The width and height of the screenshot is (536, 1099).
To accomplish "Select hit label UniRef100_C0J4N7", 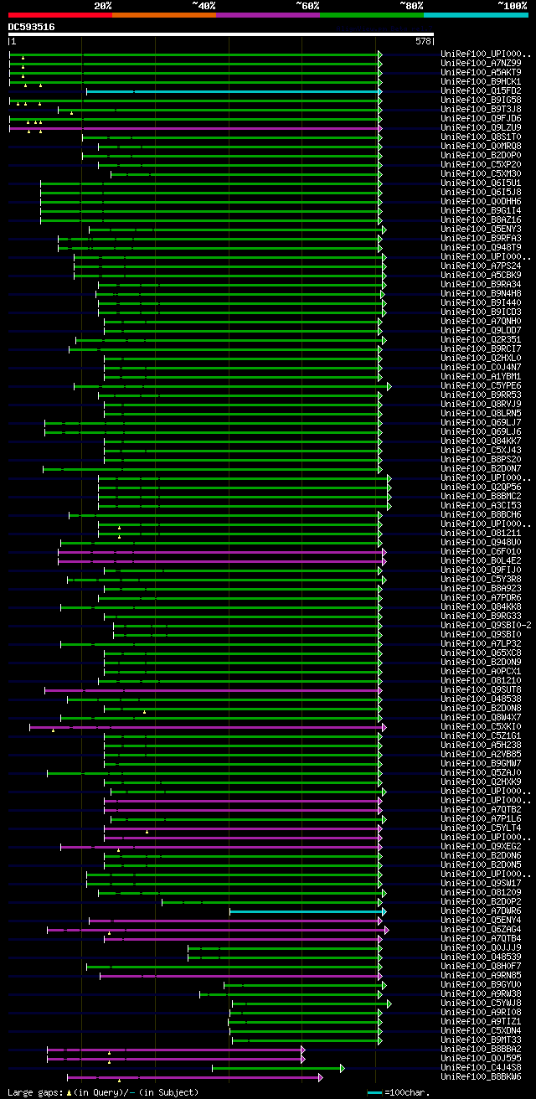I will [x=481, y=368].
